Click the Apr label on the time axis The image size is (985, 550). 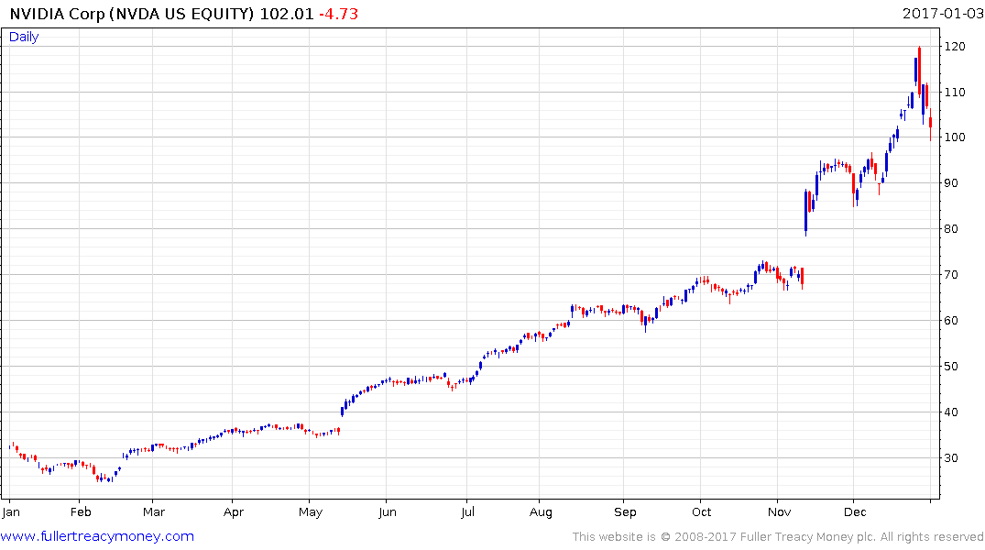(233, 512)
